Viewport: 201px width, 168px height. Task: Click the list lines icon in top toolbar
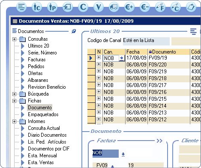(x=21, y=7)
